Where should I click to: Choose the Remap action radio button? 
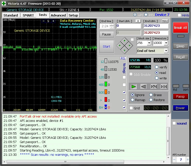pyautogui.click(x=132, y=100)
